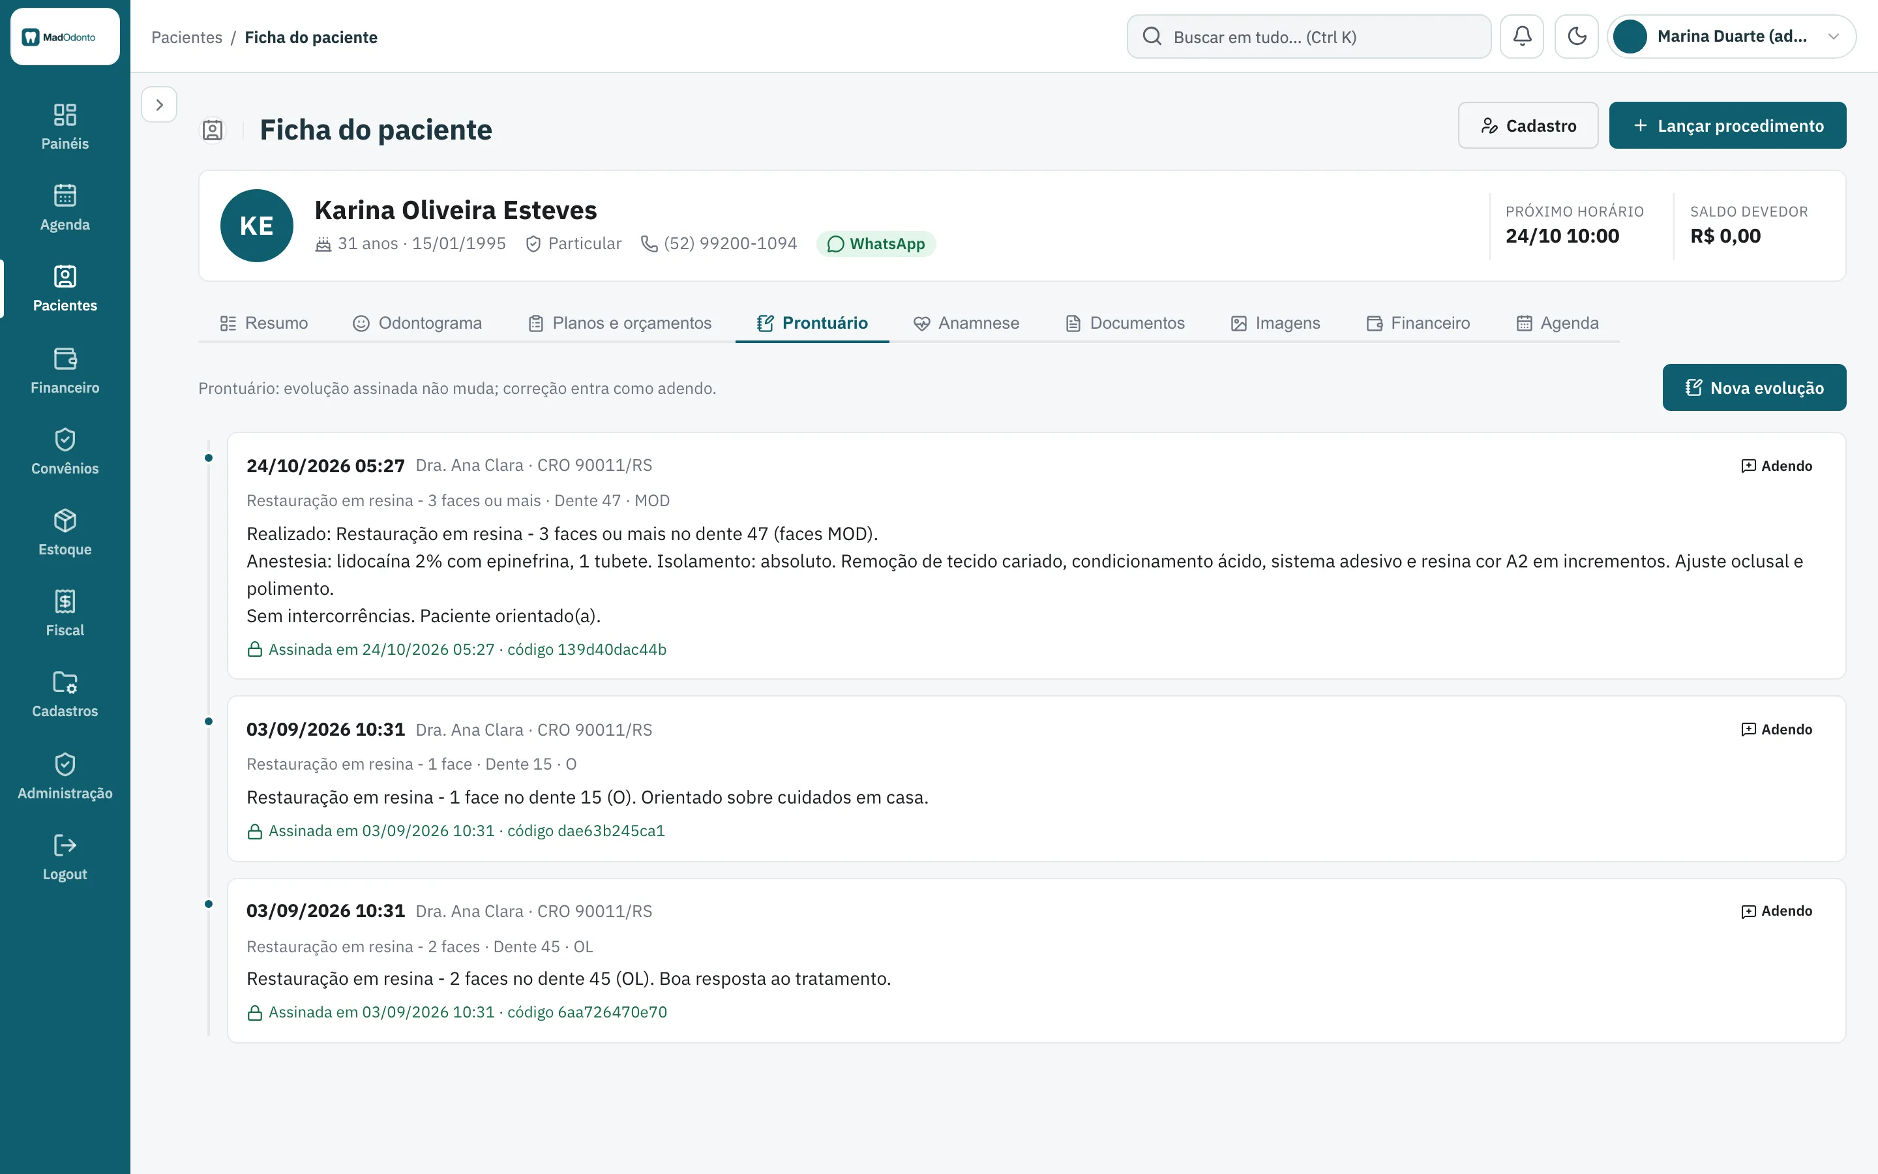
Task: Click the Nova evolução button
Action: 1754,387
